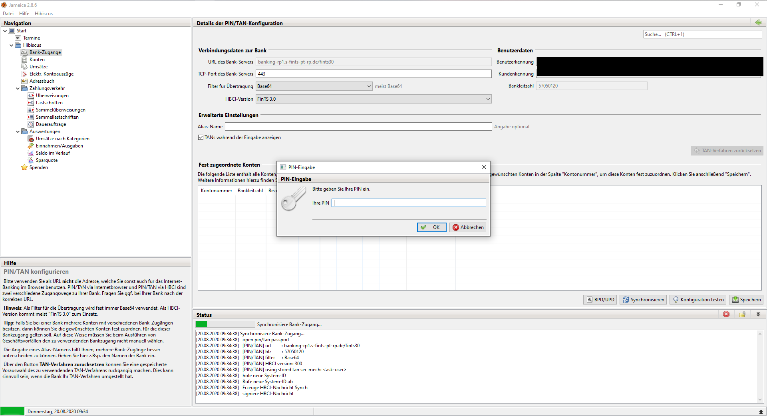This screenshot has width=767, height=416.
Task: Open the Hibiscus menu
Action: click(x=44, y=14)
